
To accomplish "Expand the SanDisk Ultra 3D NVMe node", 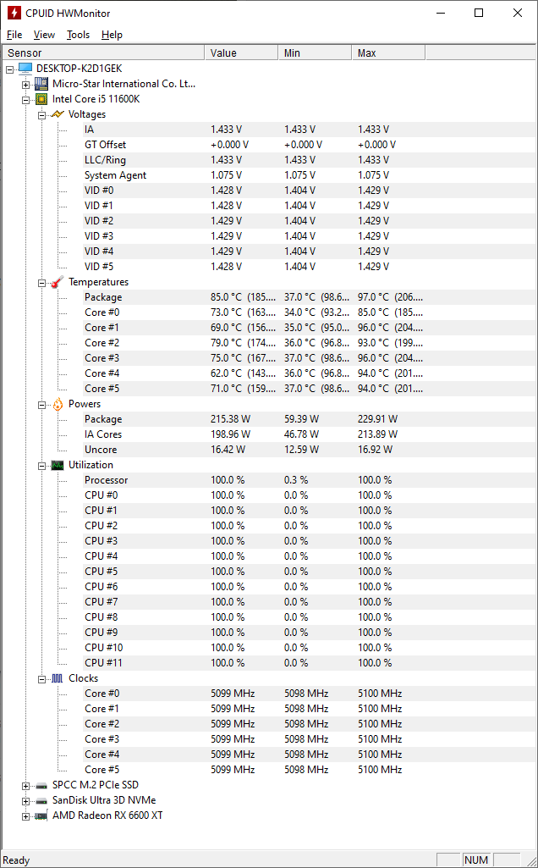I will 25,800.
